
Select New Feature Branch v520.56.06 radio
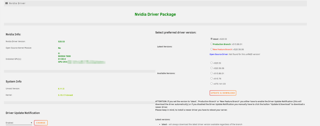[x=212, y=49]
